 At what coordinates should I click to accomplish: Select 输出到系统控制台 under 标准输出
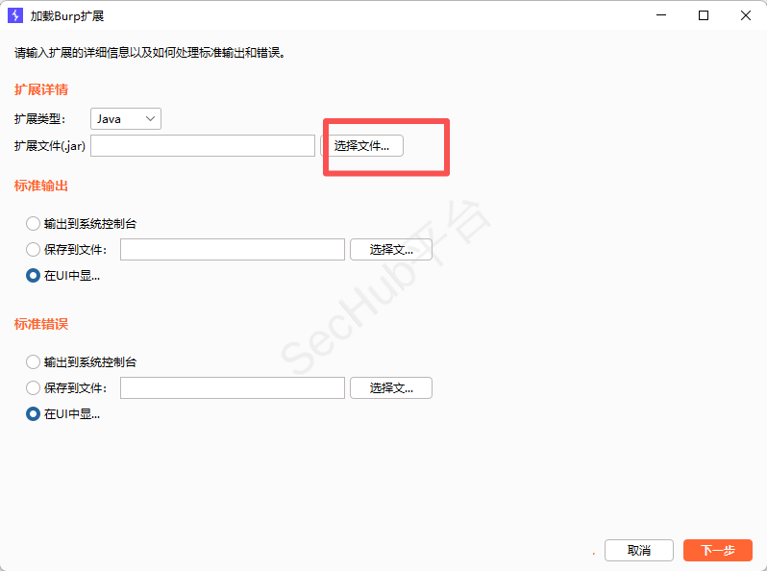point(34,224)
